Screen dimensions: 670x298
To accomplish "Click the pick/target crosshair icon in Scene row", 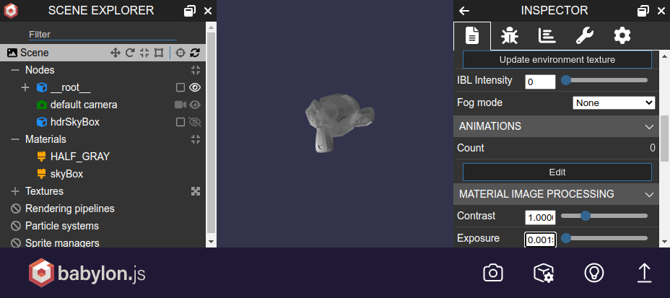I will (180, 53).
